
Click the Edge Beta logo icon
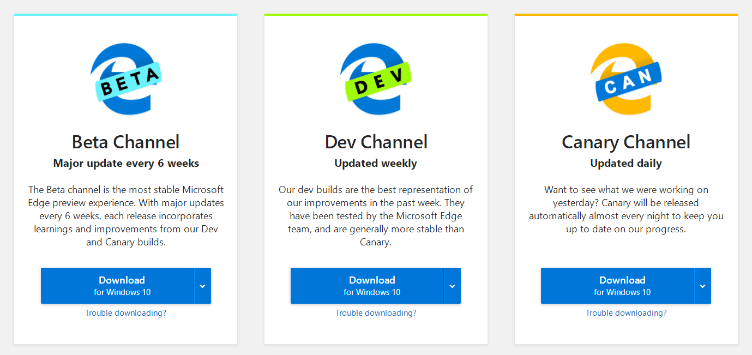pos(126,79)
